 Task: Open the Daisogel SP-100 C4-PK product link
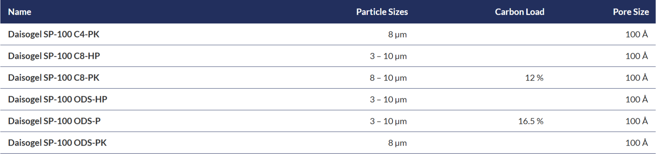coord(54,34)
